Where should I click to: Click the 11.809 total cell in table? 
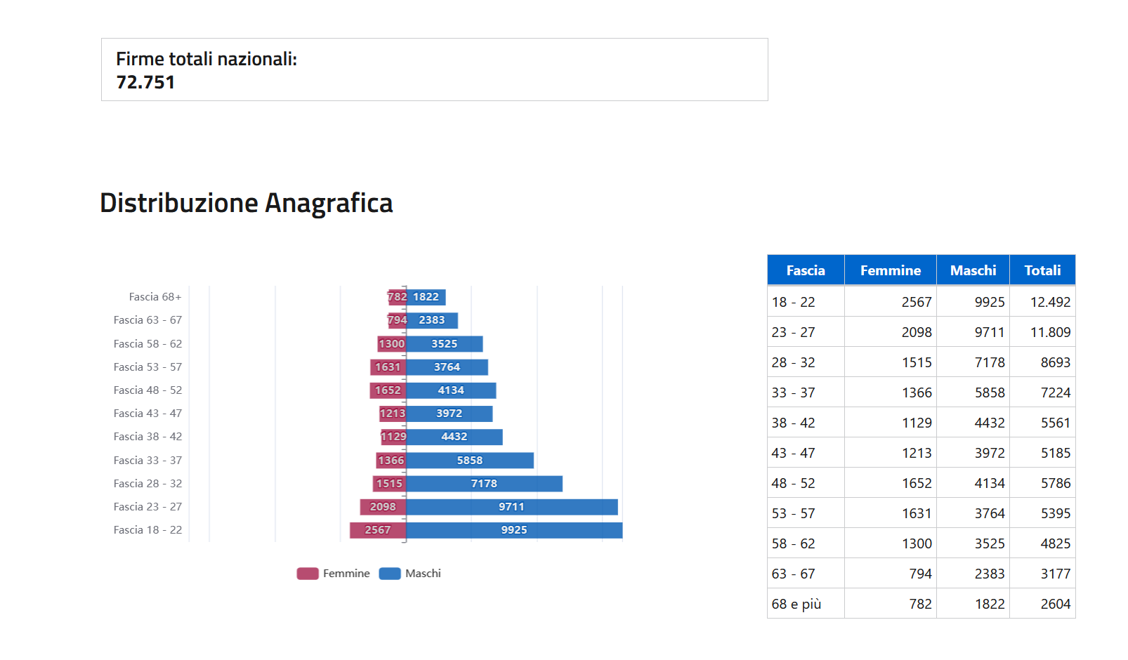pos(1050,332)
